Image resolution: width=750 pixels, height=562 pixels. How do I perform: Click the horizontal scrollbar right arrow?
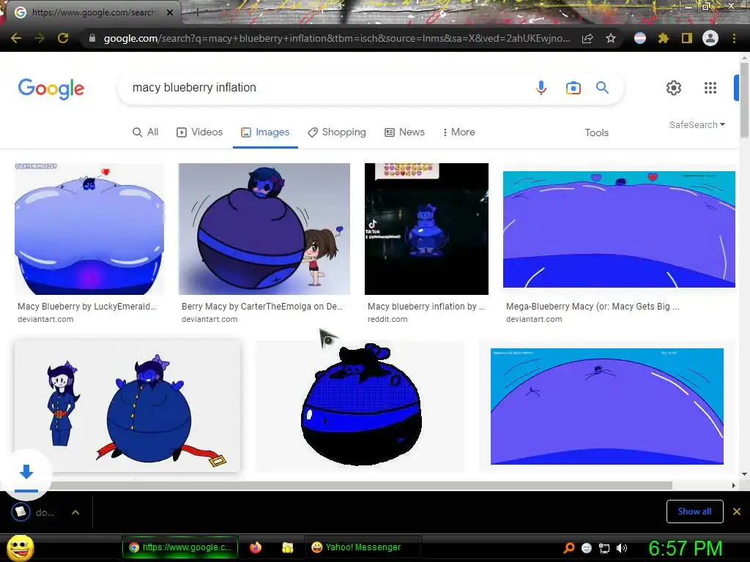tap(734, 486)
